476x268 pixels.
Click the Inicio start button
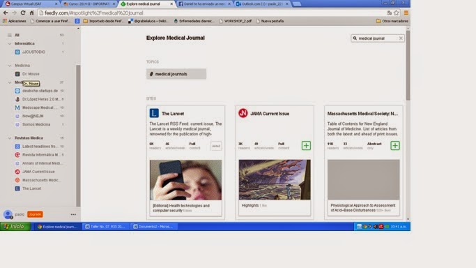[15, 226]
